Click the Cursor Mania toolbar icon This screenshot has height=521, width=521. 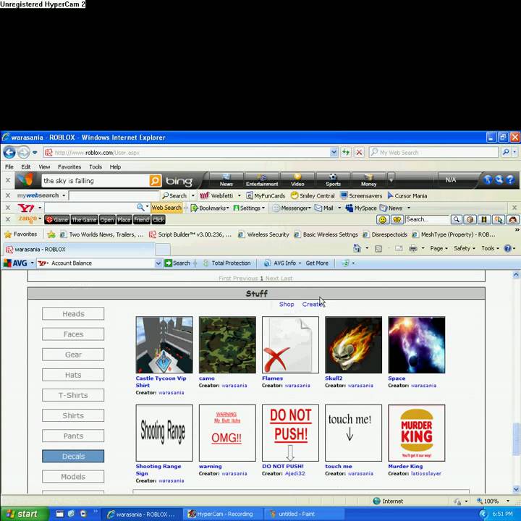coord(391,195)
